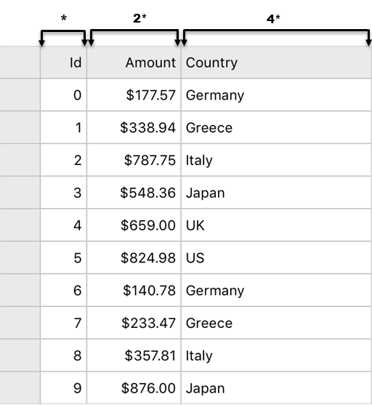The width and height of the screenshot is (372, 405).
Task: Click the cell with $787.75
Action: pos(134,160)
